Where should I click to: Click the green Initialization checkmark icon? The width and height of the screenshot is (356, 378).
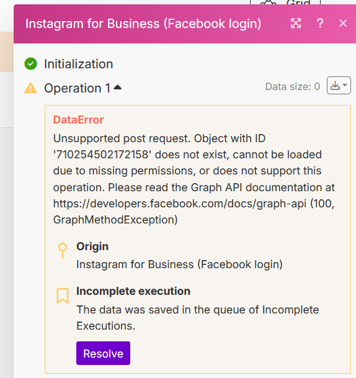(30, 64)
